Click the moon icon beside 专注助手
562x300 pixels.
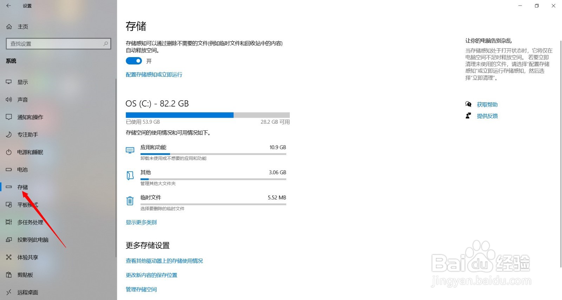coord(9,135)
